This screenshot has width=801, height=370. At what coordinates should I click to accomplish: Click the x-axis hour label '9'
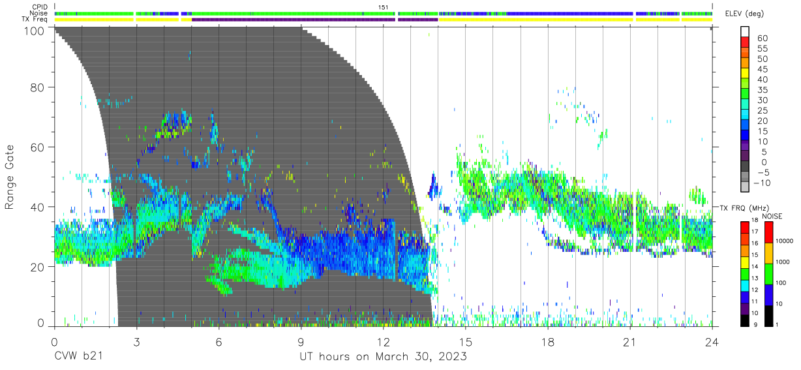[301, 341]
